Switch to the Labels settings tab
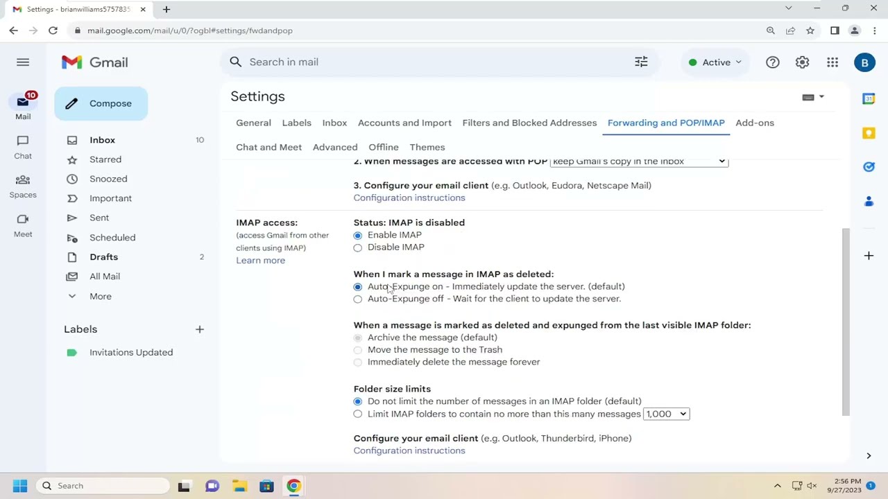 pos(296,123)
